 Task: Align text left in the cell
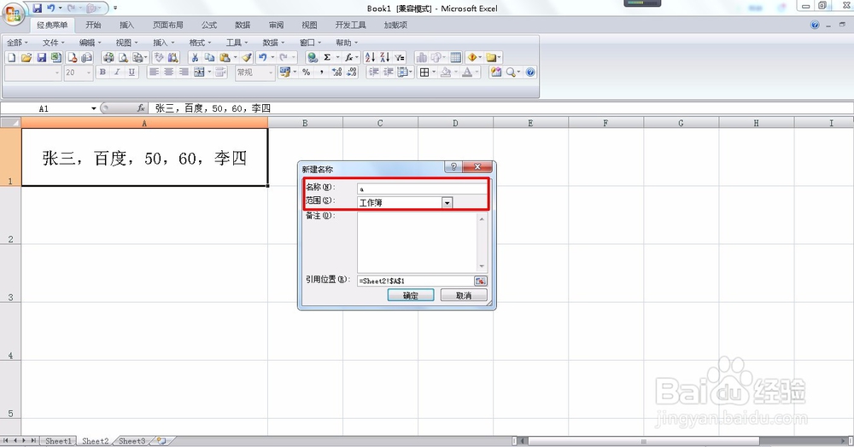(154, 72)
